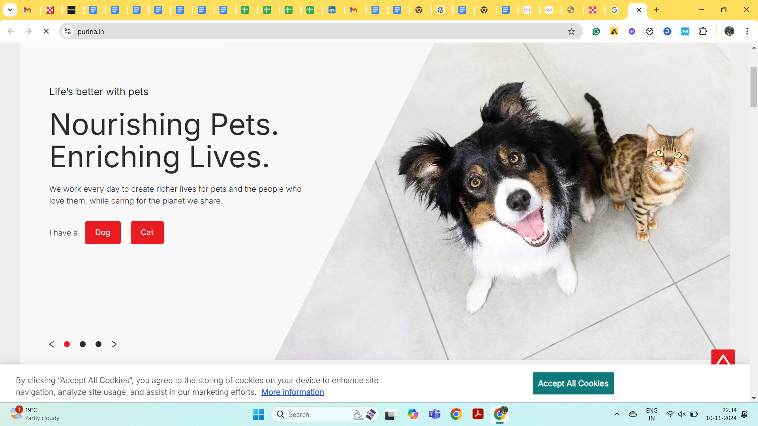Screen dimensions: 758x426
Task: Open Microsoft Teams from taskbar
Action: (434, 414)
